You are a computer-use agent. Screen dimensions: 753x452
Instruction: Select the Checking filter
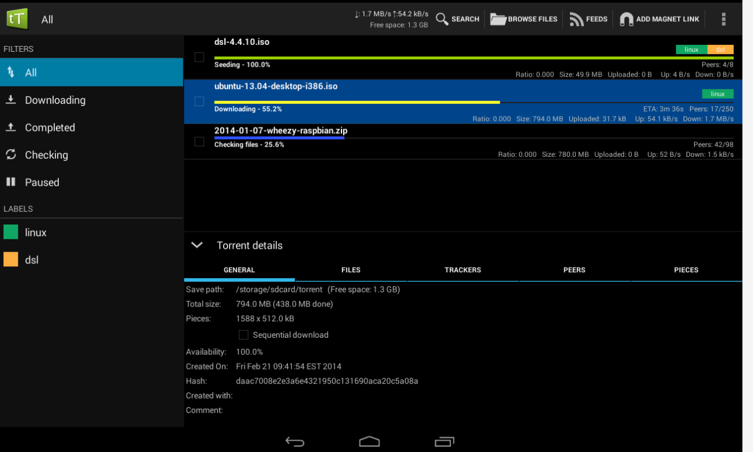coord(91,154)
